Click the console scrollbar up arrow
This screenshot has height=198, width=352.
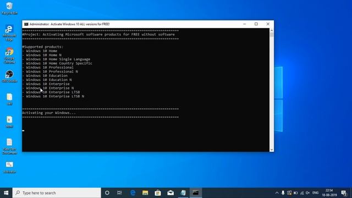[272, 30]
